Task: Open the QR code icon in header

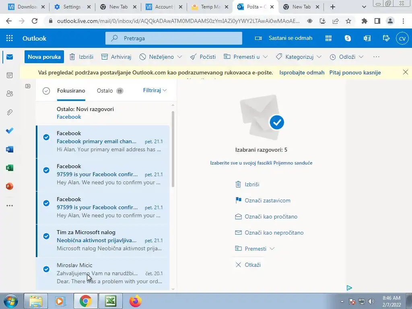Action: [x=328, y=38]
